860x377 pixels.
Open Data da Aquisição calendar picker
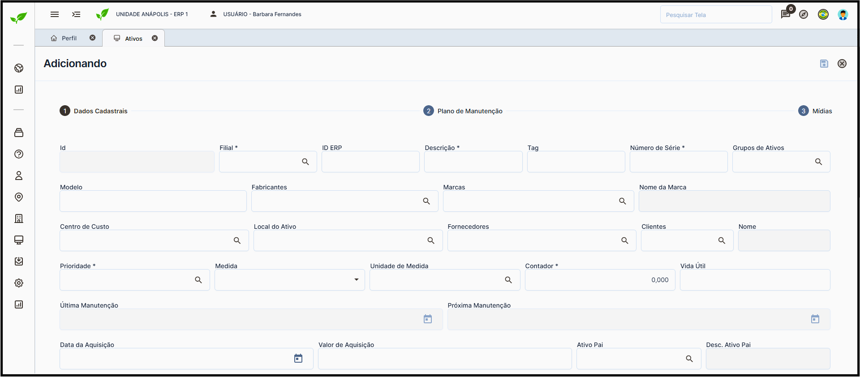298,358
